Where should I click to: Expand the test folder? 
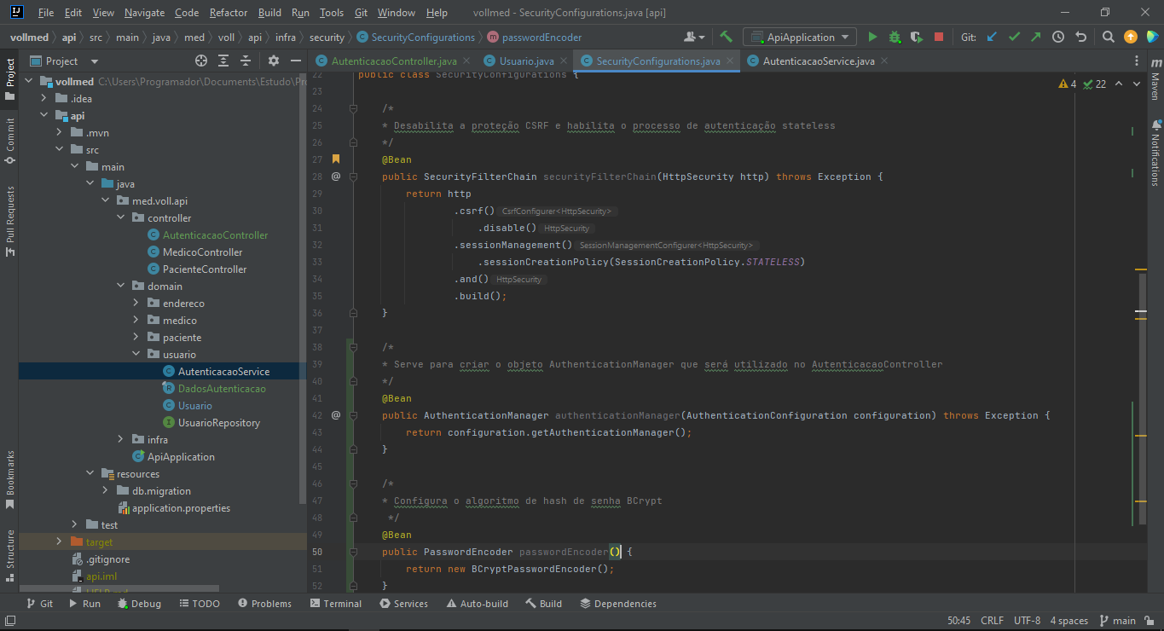click(x=75, y=525)
